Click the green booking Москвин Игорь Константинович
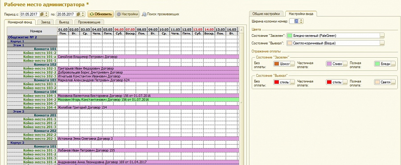The height and width of the screenshot is (165, 401). pos(148,99)
